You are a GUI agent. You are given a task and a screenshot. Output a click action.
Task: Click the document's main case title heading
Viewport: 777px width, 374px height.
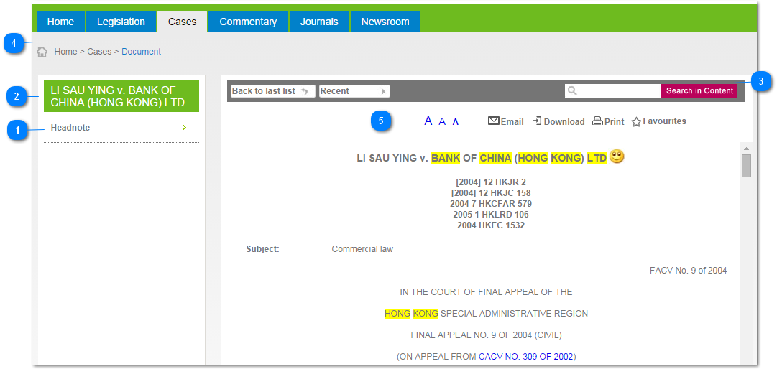pyautogui.click(x=482, y=158)
